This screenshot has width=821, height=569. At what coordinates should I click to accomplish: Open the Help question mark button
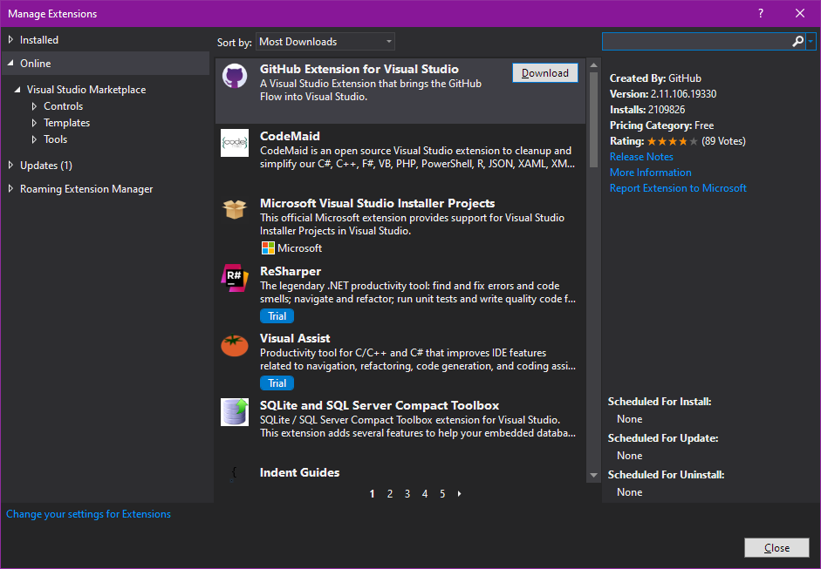[x=761, y=14]
